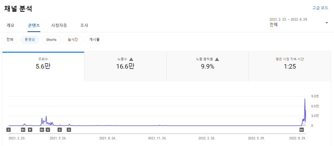Select the Shorts filter chip
The width and height of the screenshot is (334, 146).
click(x=51, y=40)
